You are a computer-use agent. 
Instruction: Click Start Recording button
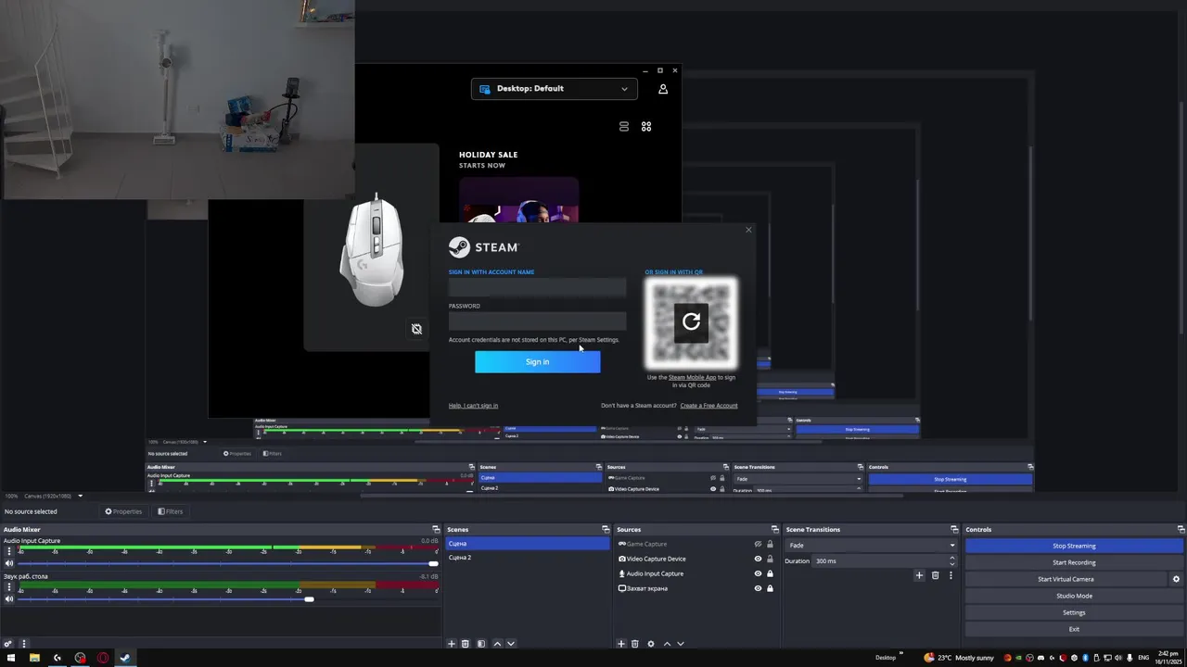point(1074,562)
